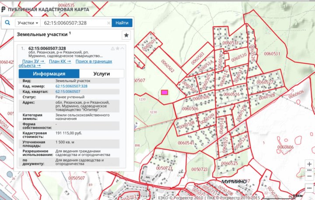Open the Участки search type dropdown
Screen dimensions: 315x200
tap(28, 23)
